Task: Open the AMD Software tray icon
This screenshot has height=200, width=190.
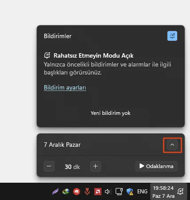Action: [x=98, y=192]
